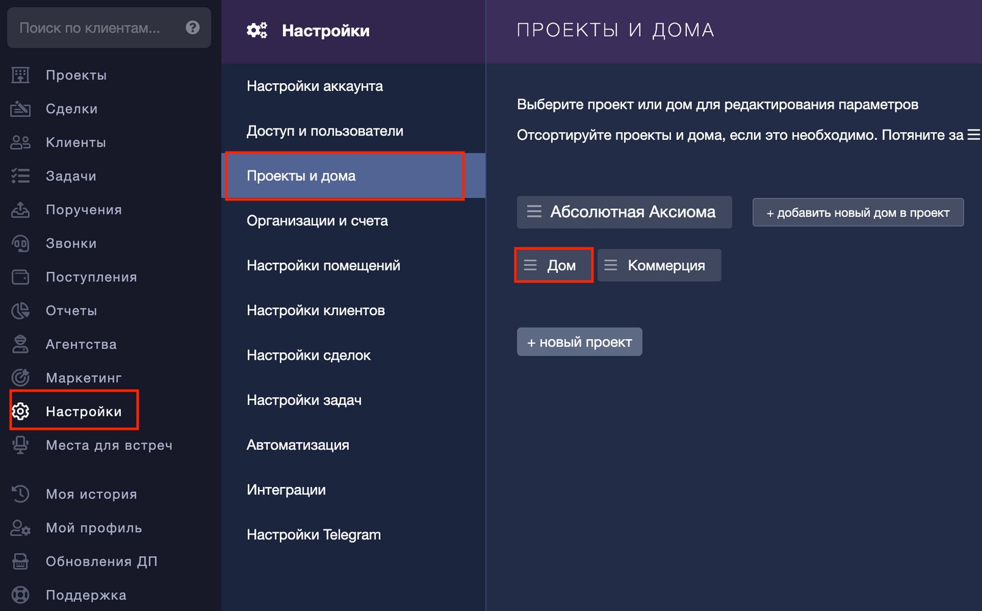
Task: Click the Clients people icon
Action: point(20,142)
